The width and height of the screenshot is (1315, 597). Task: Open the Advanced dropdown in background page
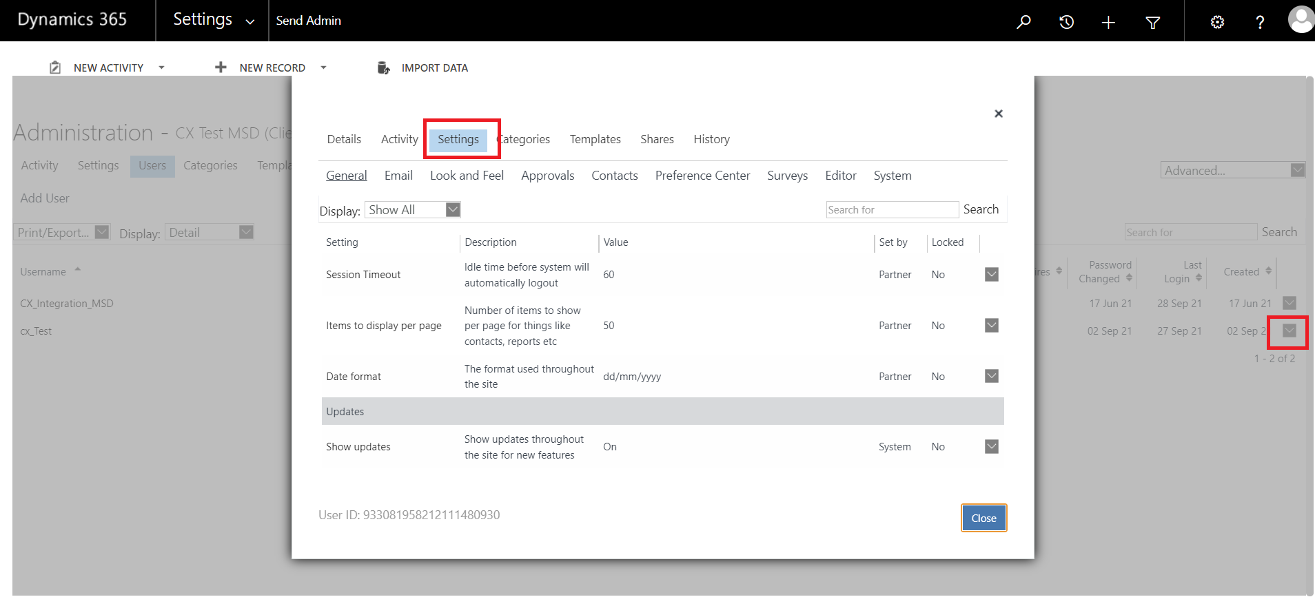tap(1233, 170)
